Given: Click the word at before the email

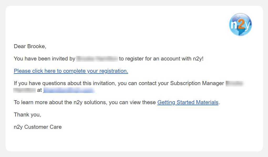Looking at the screenshot, I should click(x=39, y=90).
